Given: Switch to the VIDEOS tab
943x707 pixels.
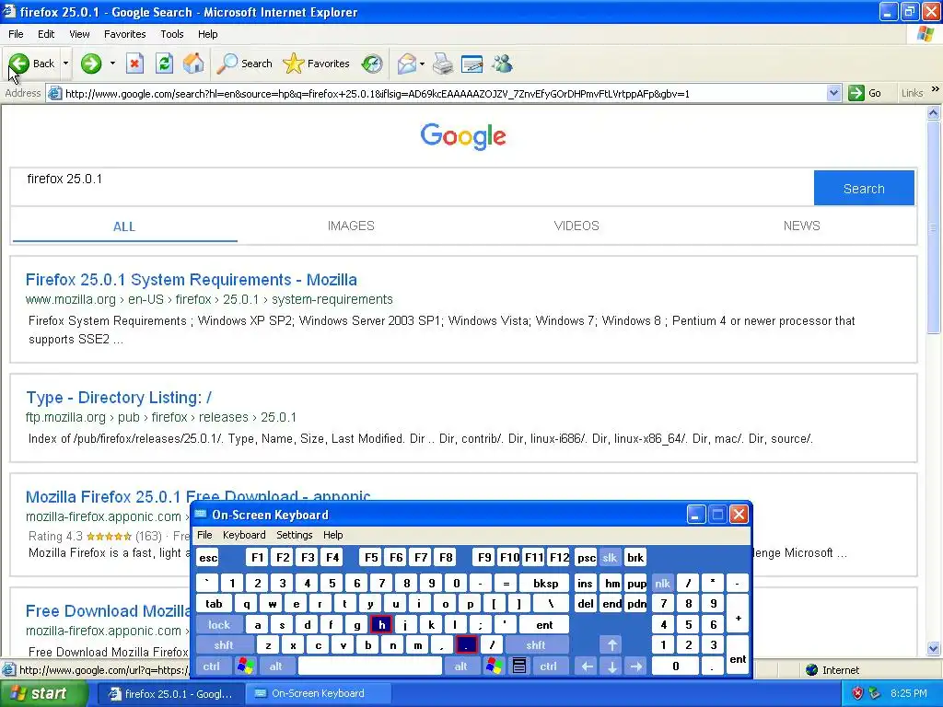Looking at the screenshot, I should click(x=576, y=226).
